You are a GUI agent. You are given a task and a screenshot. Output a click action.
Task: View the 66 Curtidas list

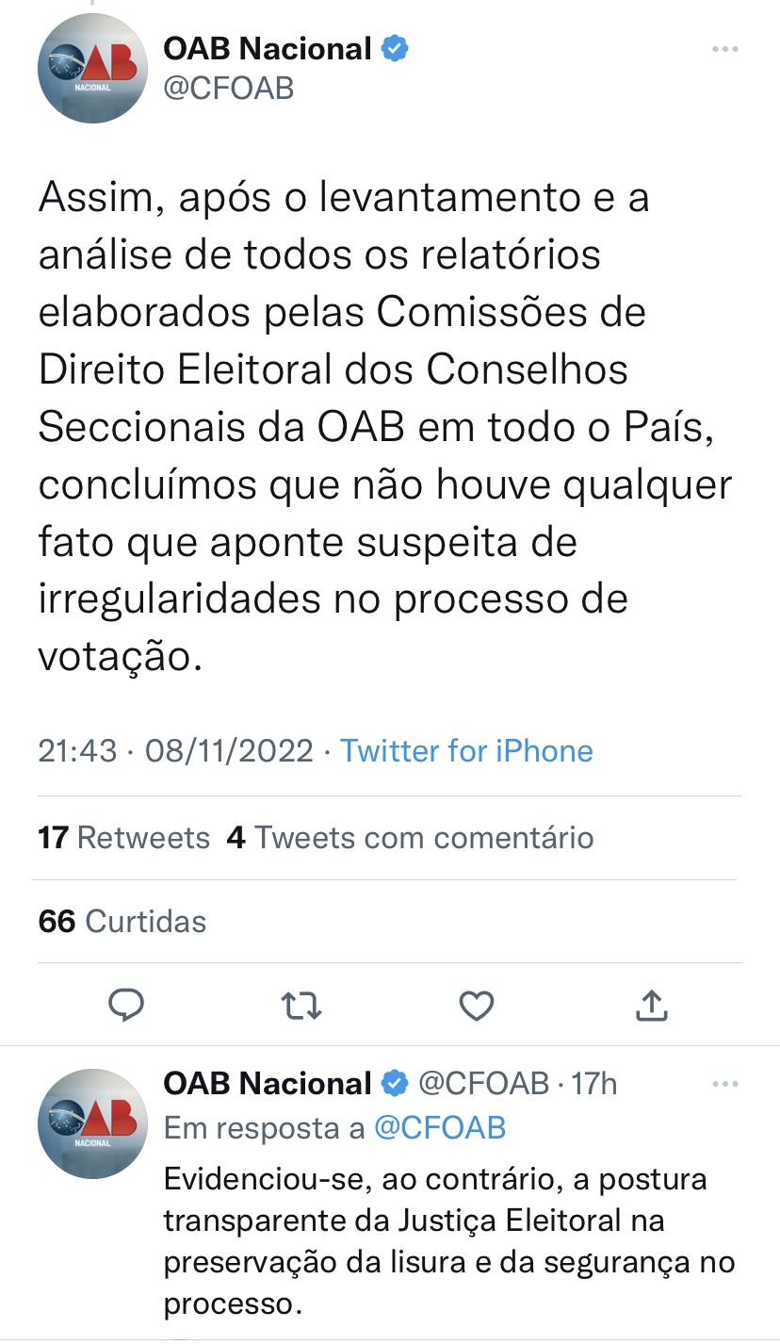tap(122, 921)
